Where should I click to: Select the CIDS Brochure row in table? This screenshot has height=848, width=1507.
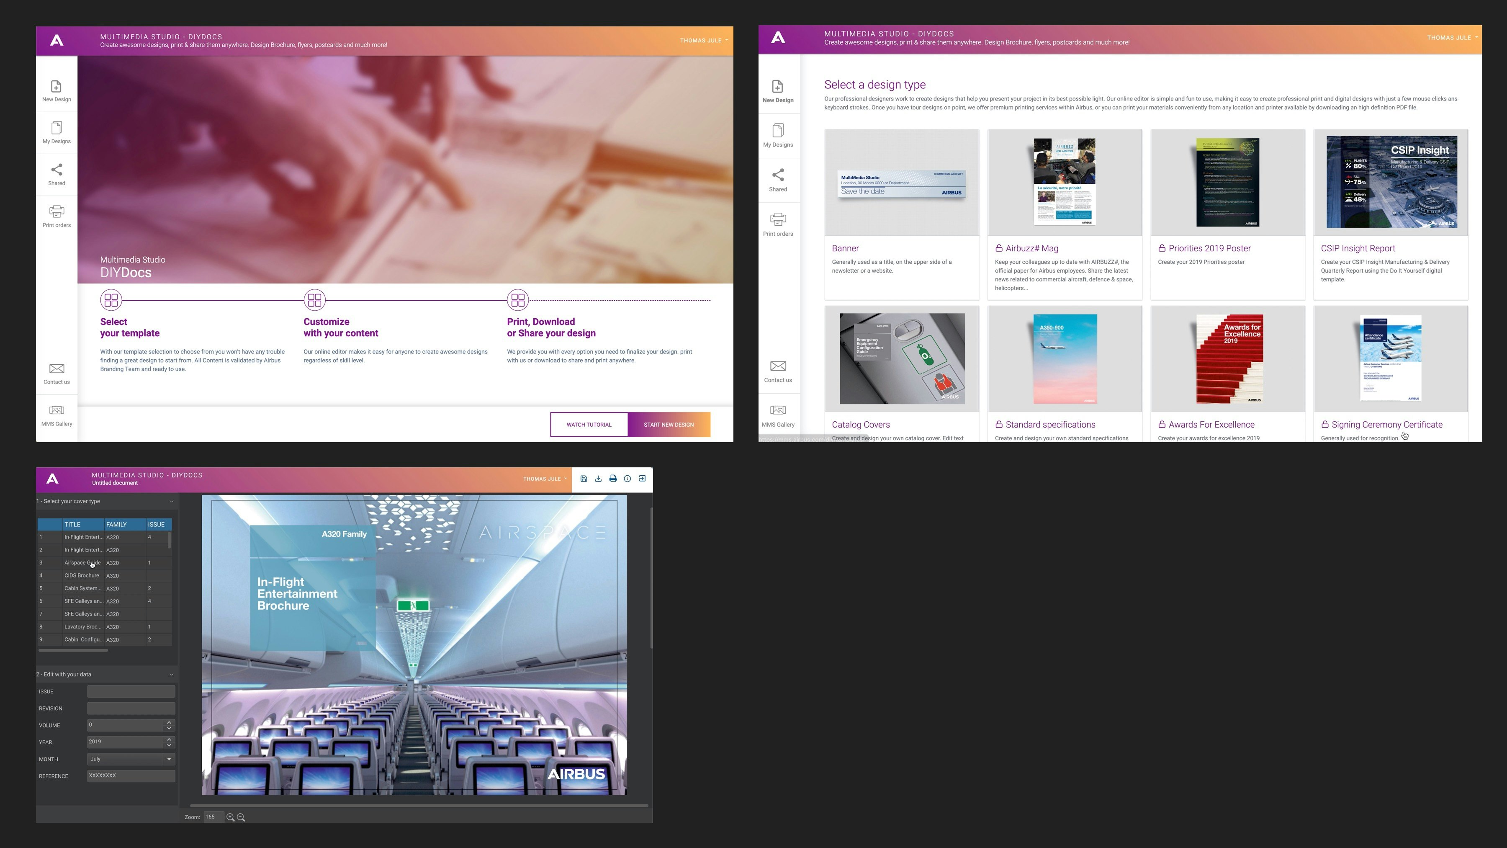pos(82,575)
